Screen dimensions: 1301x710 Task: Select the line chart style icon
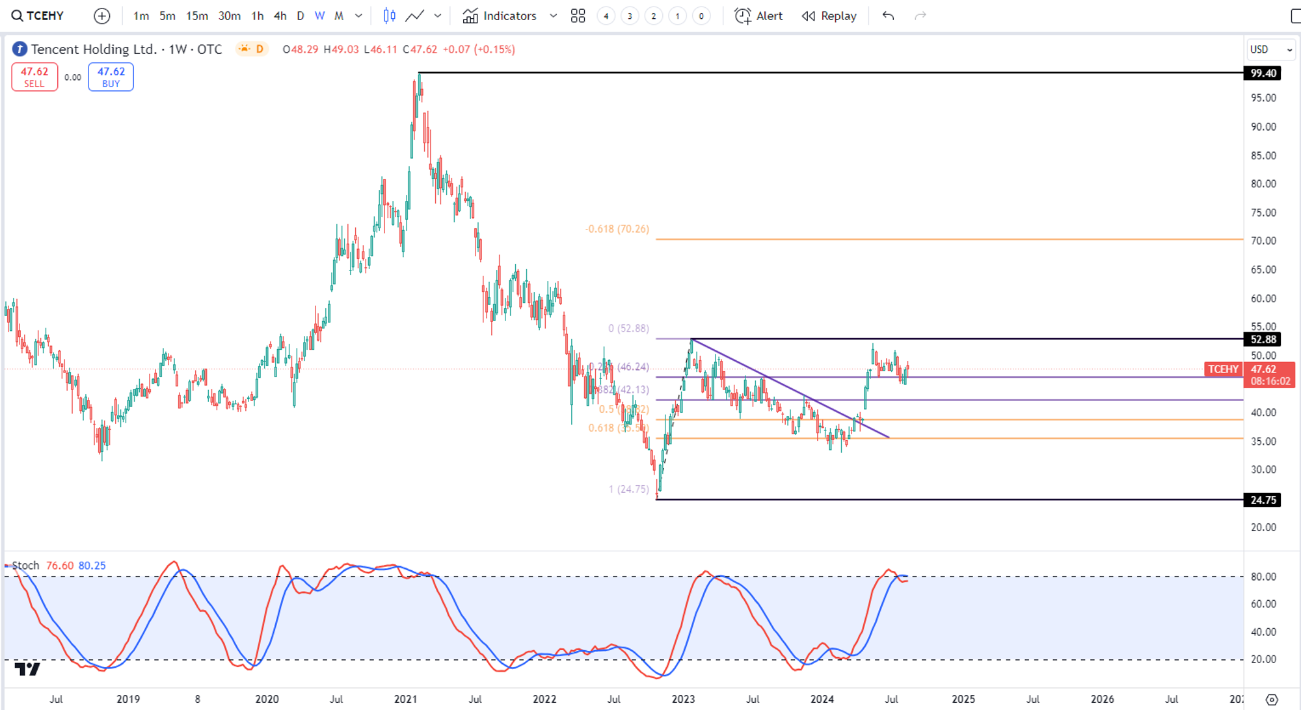pos(415,16)
